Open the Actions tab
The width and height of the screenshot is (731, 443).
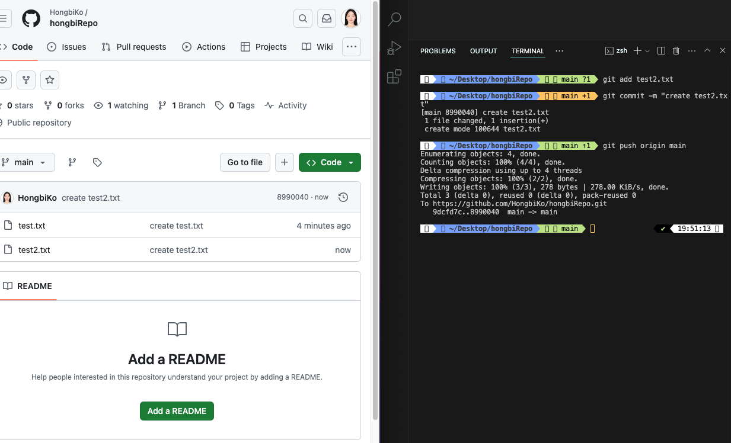coord(204,47)
